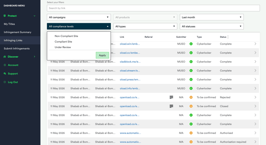Image resolution: width=266 pixels, height=145 pixels.
Task: Open details arrow for oload.stream row
Action: [x=255, y=71]
